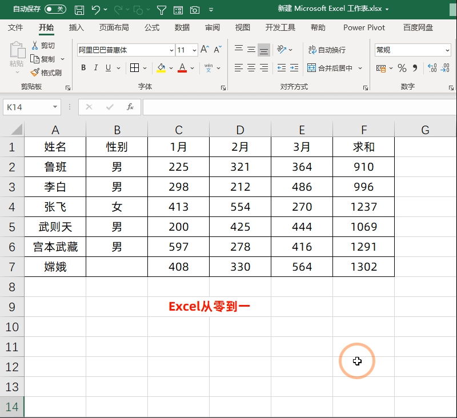The height and width of the screenshot is (418, 457).
Task: Toggle the AutoSave switch
Action: [x=55, y=9]
